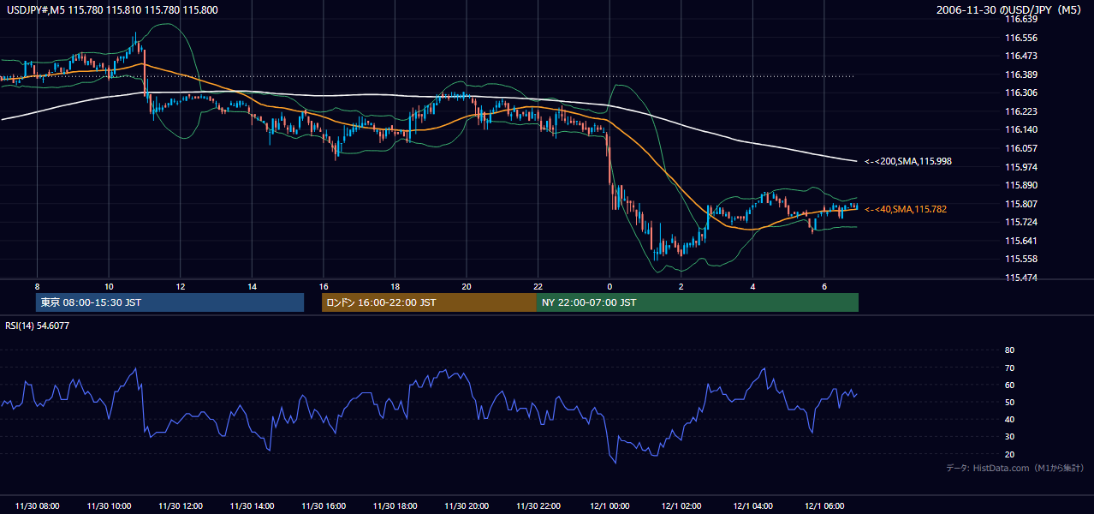Select the 東京 08:00-15:30 JST session bar
The image size is (1094, 514).
tap(170, 302)
